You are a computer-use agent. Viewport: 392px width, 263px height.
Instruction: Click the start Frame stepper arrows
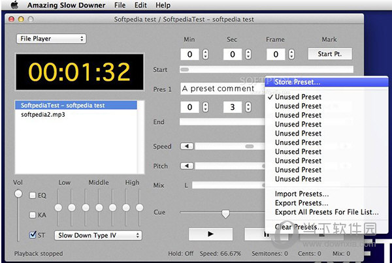(291, 54)
